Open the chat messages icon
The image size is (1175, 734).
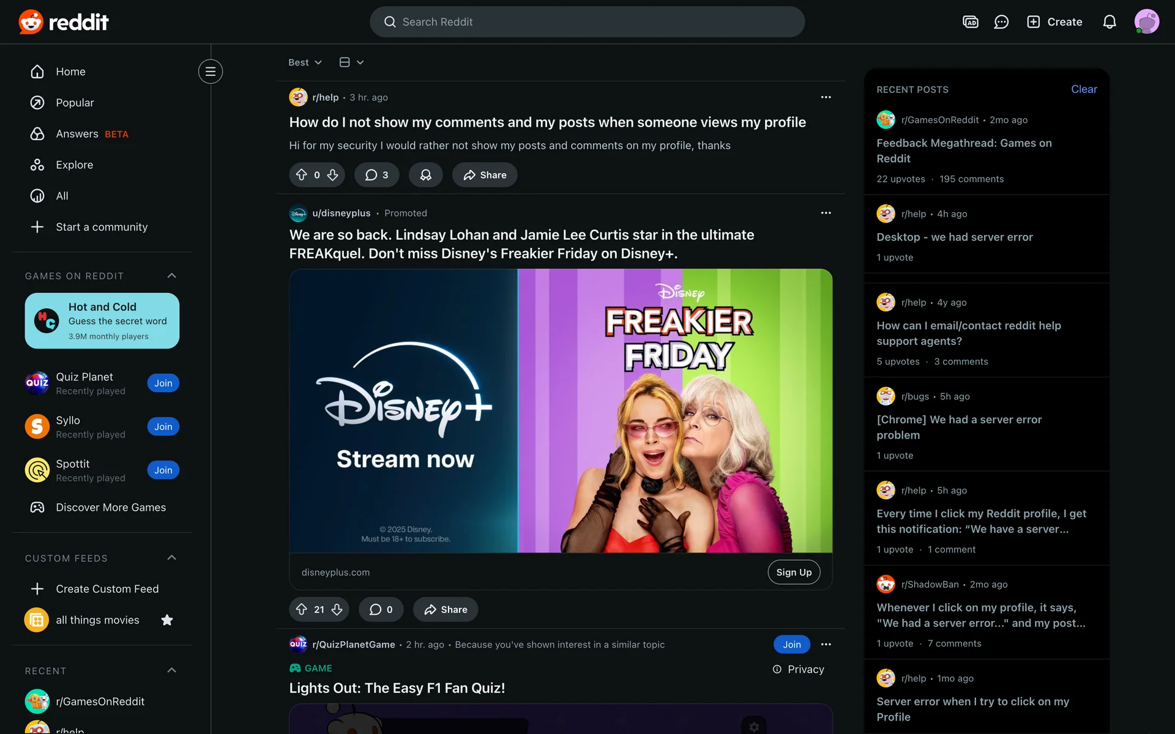pyautogui.click(x=1001, y=22)
